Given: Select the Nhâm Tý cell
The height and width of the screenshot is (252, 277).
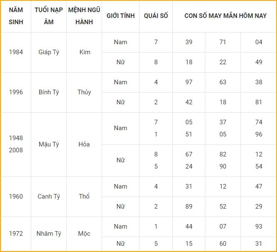Looking at the screenshot, I should tap(49, 234).
